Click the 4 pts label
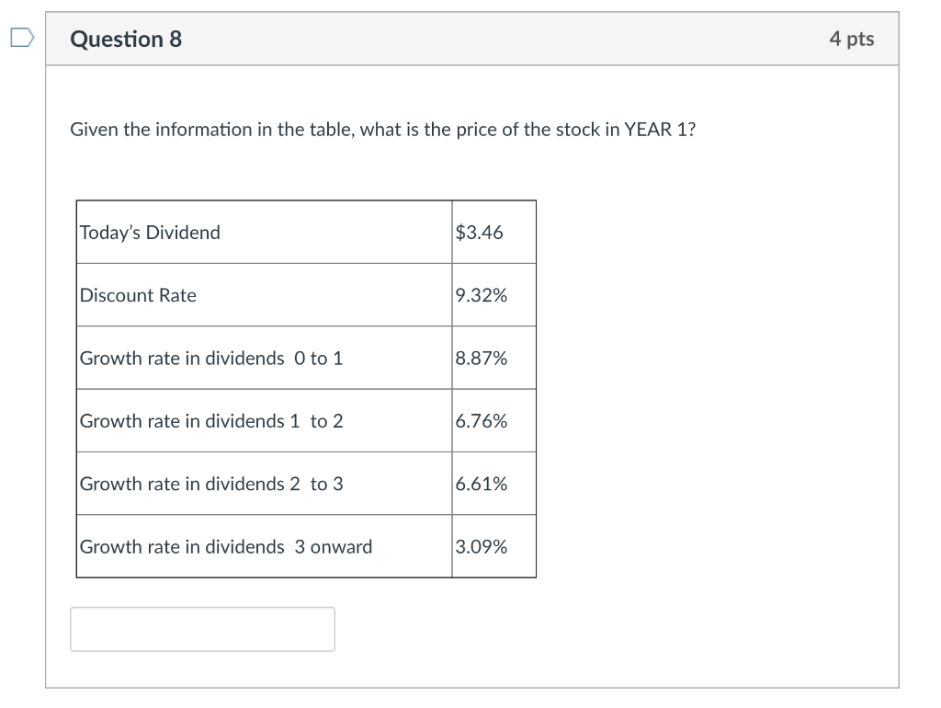Viewport: 941px width, 708px height. [852, 39]
